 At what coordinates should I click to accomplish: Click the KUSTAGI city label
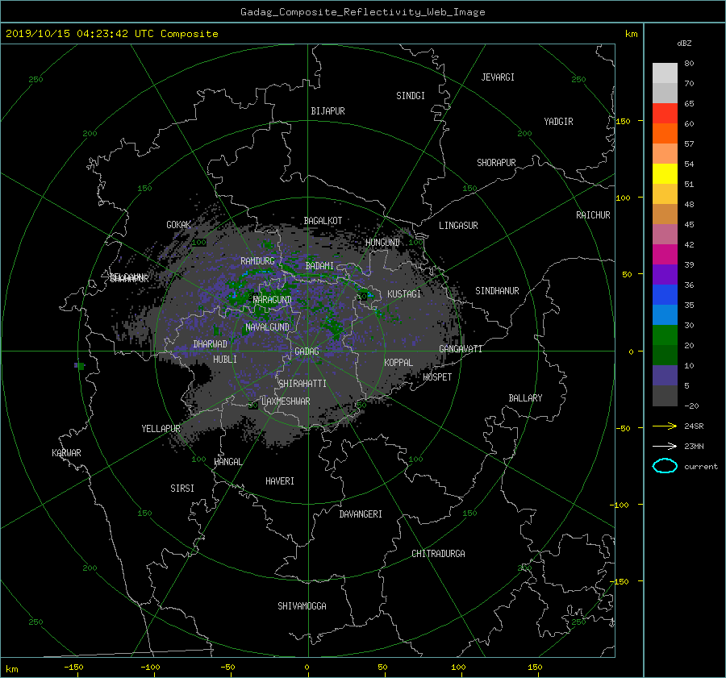[x=404, y=294]
